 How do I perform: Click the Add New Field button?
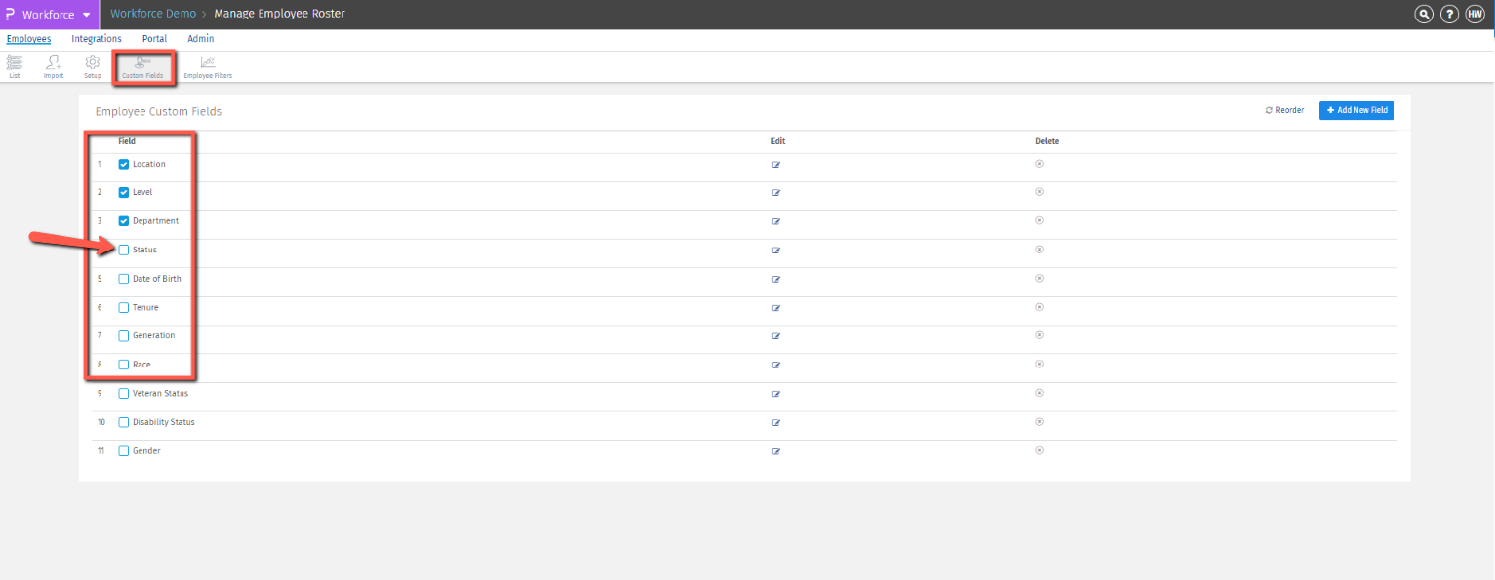pyautogui.click(x=1356, y=111)
